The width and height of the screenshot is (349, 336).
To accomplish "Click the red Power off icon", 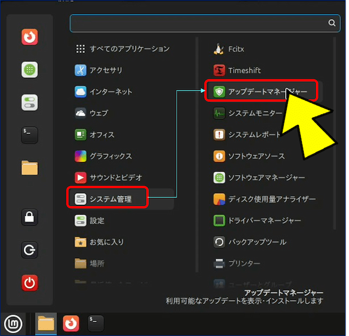I will coord(30,283).
